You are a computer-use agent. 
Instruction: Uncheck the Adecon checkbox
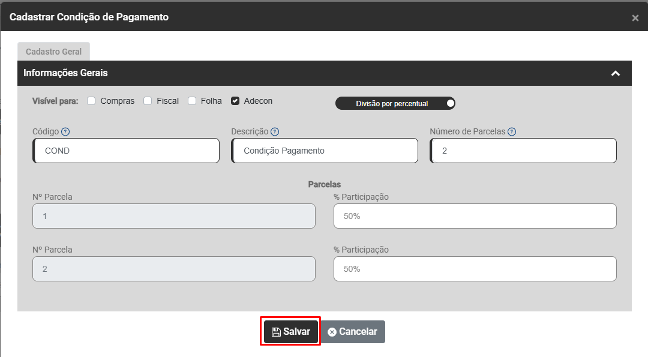coord(235,101)
